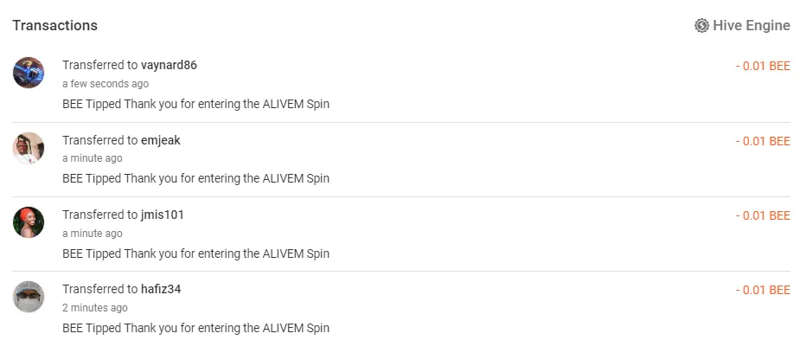Open emjeak's profile avatar

[x=29, y=148]
